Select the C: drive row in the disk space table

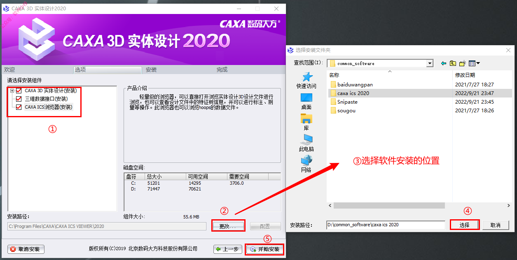(x=202, y=183)
